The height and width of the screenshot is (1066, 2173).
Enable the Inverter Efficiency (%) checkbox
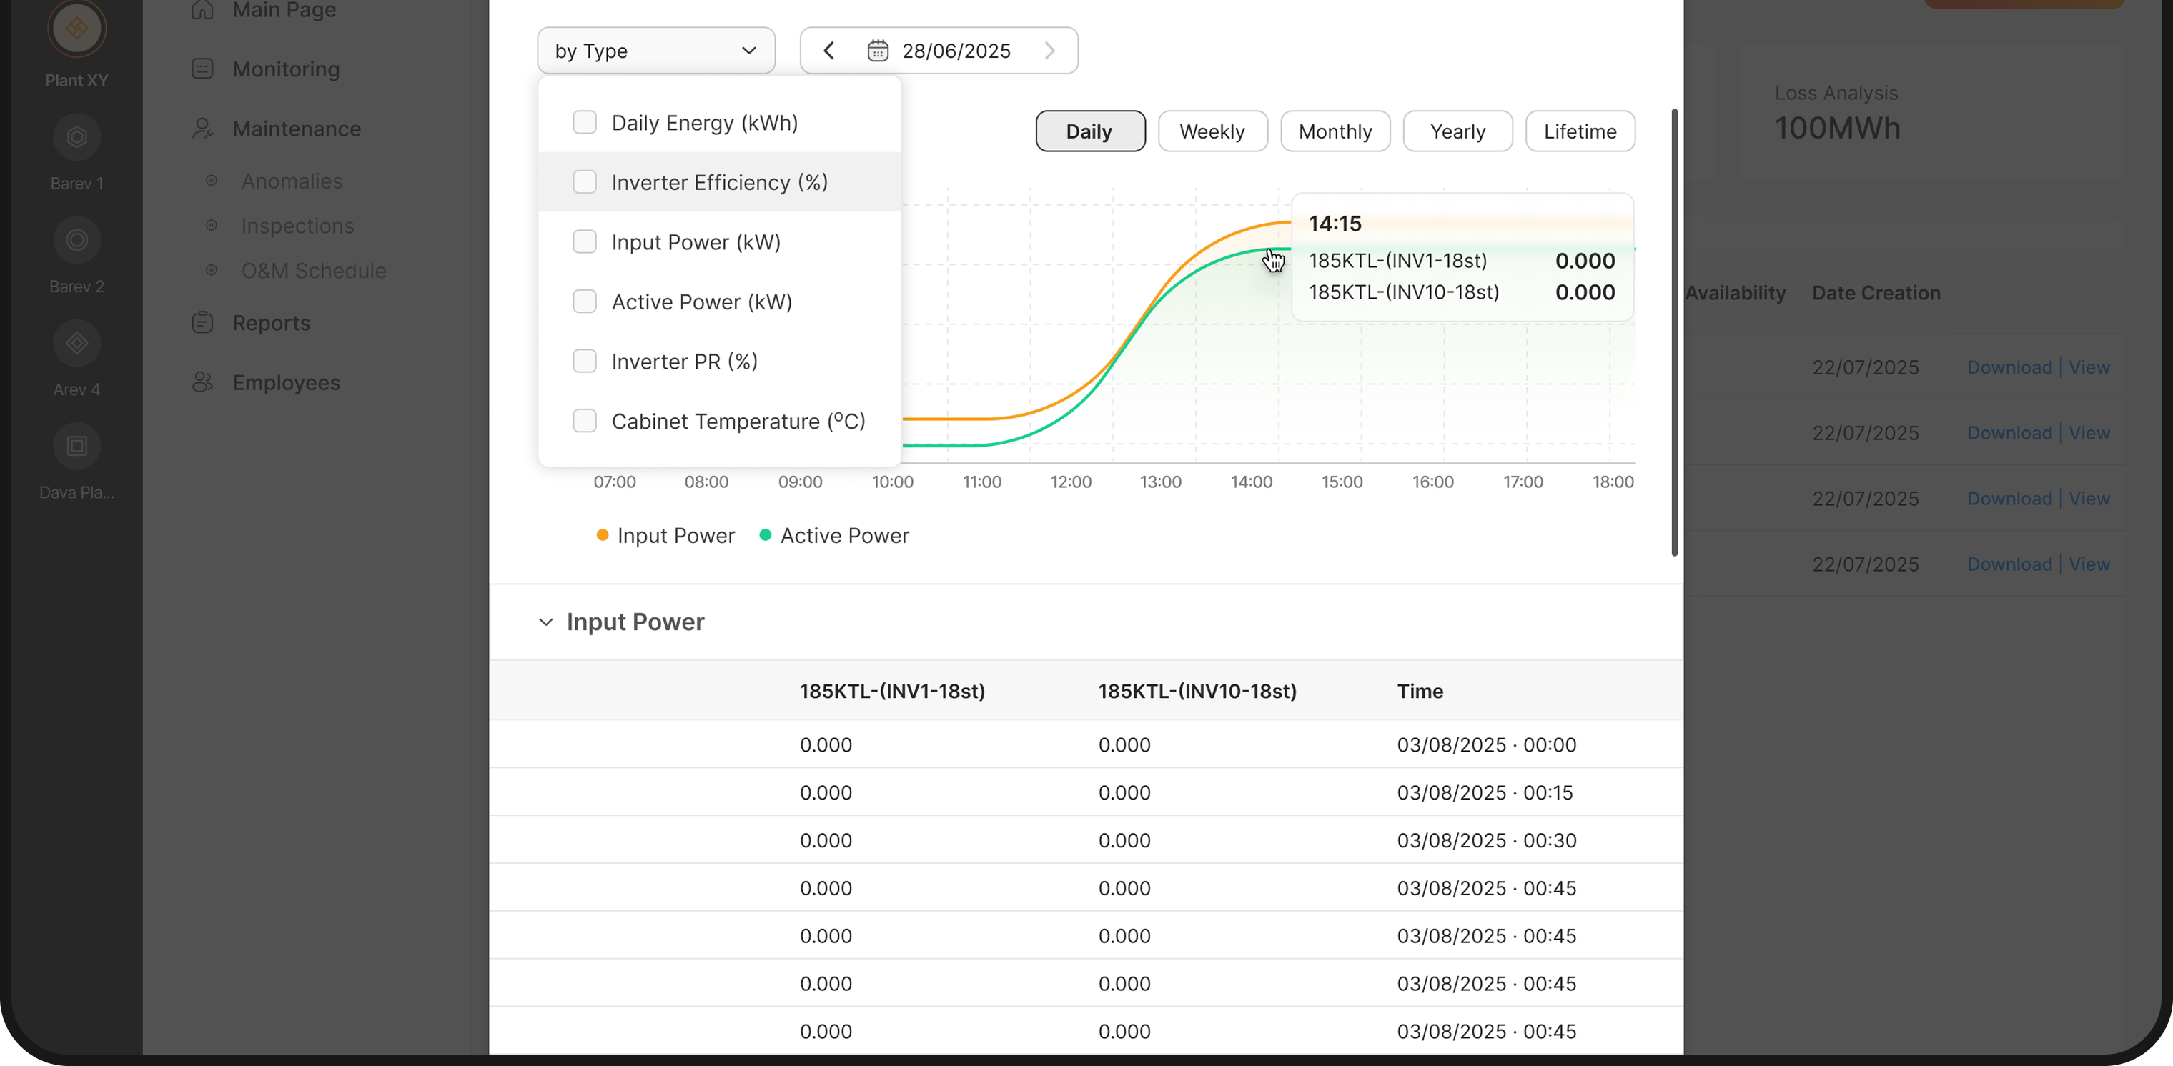click(x=584, y=182)
